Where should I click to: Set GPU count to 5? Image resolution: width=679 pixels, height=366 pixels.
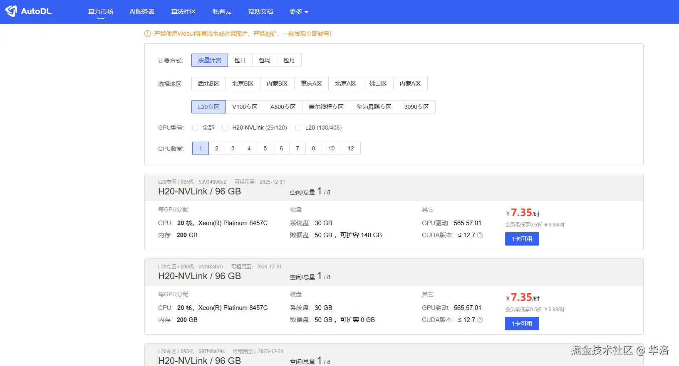265,148
